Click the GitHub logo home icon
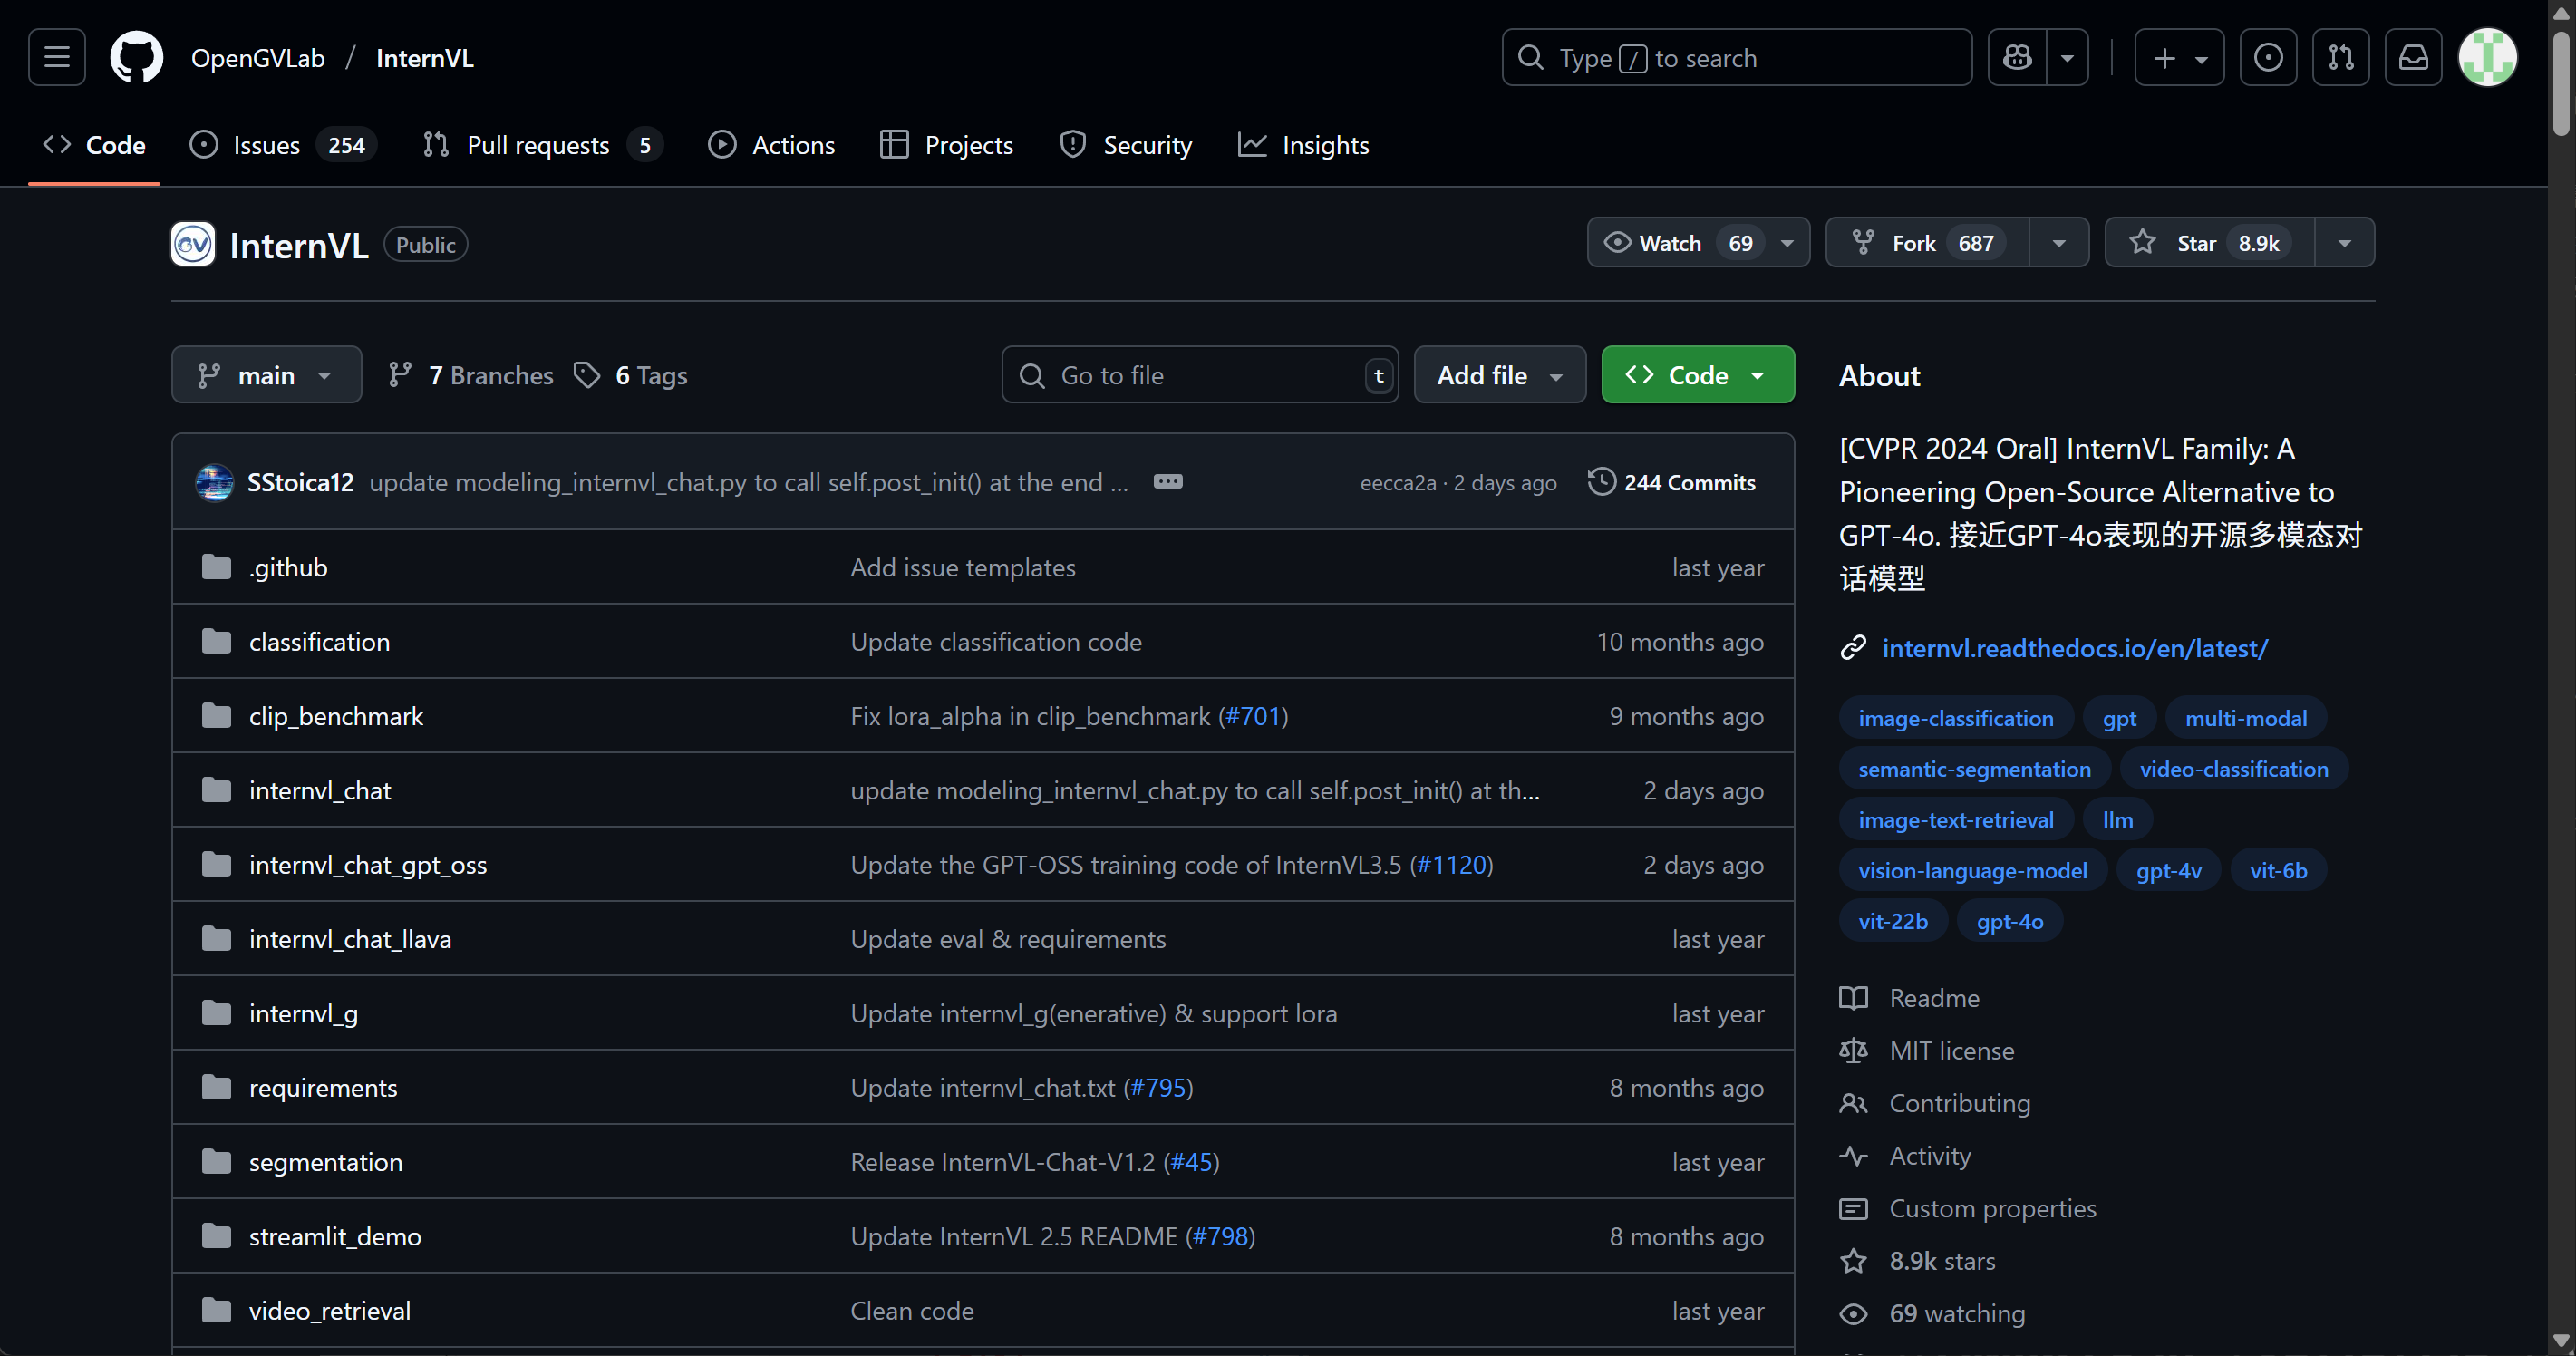 pos(136,57)
